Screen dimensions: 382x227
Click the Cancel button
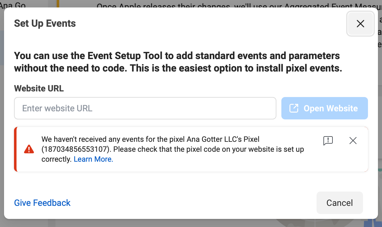(x=340, y=203)
